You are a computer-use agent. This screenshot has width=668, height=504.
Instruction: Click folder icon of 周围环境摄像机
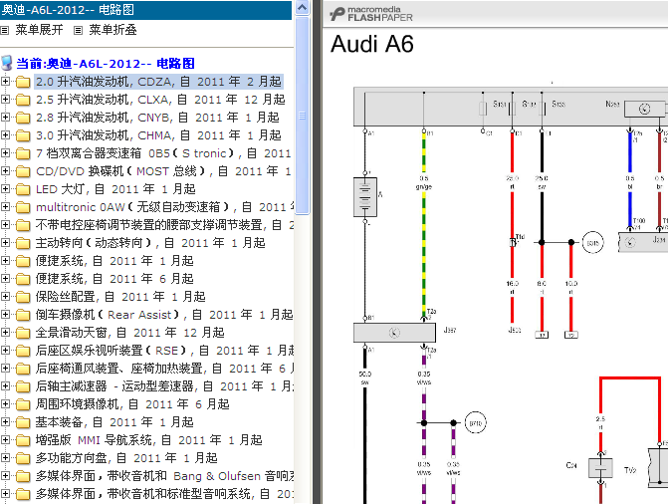[23, 403]
